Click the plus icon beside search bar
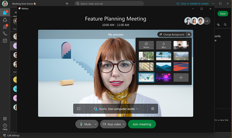 point(67,4)
